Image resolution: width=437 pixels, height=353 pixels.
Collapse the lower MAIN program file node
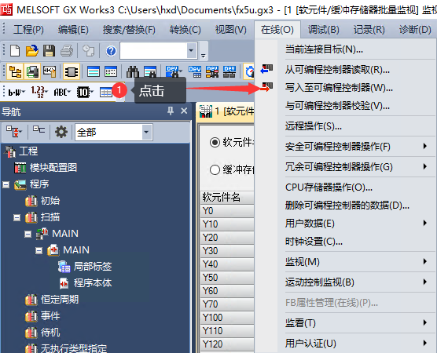tap(39, 251)
